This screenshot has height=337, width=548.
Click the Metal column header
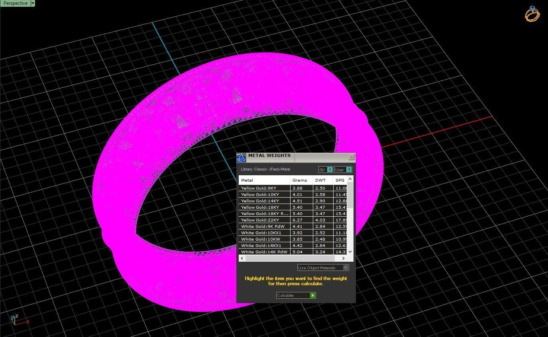264,180
